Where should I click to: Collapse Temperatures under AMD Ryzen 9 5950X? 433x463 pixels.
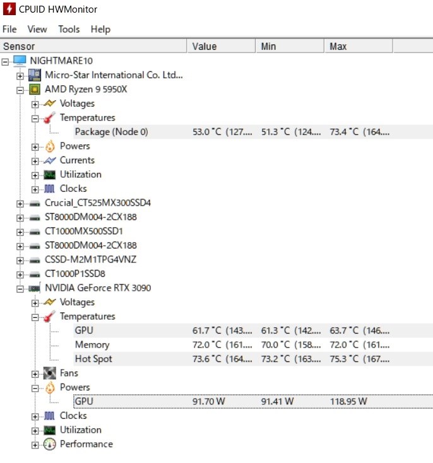(x=35, y=119)
